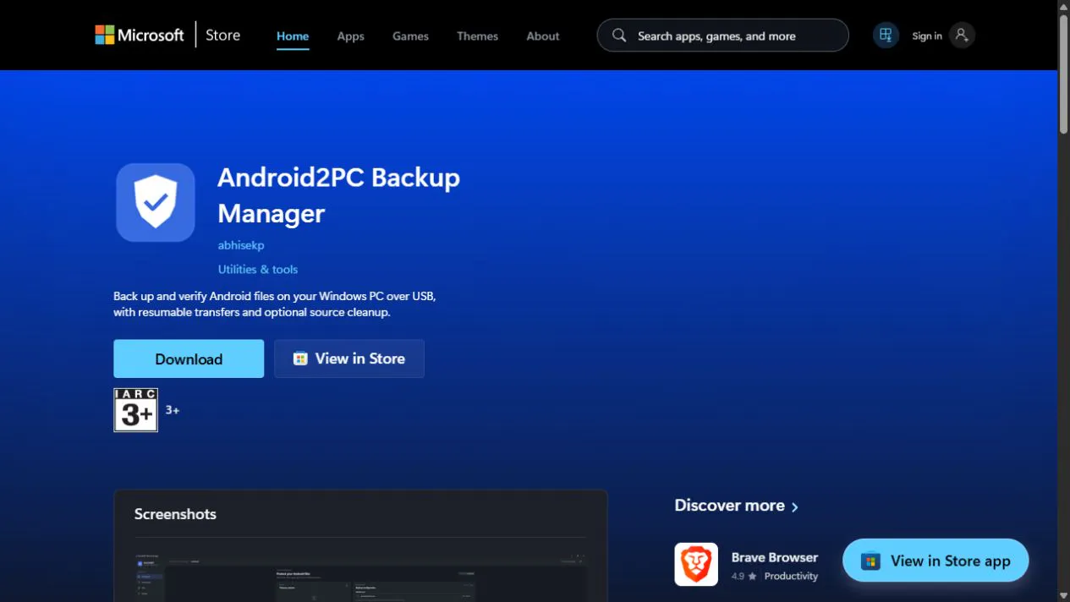Open publisher abhisekp link
The image size is (1070, 602).
tap(241, 245)
